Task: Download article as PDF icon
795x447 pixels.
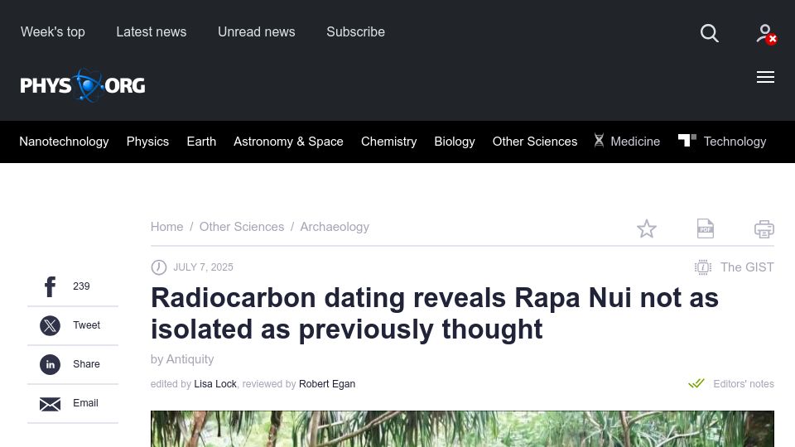Action: (706, 228)
